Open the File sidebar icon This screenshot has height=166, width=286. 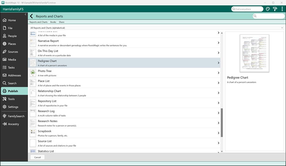coord(4,28)
